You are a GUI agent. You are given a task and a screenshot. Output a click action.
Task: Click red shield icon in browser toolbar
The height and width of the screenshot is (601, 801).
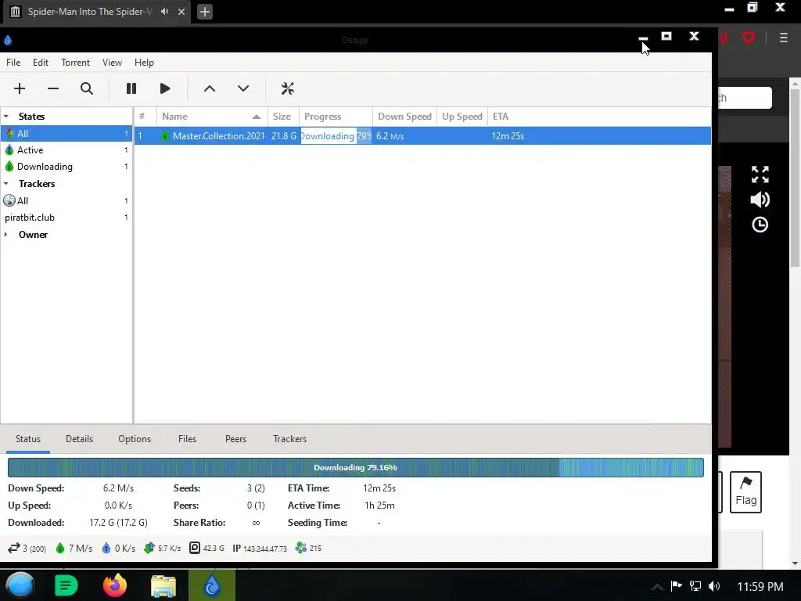pos(749,38)
